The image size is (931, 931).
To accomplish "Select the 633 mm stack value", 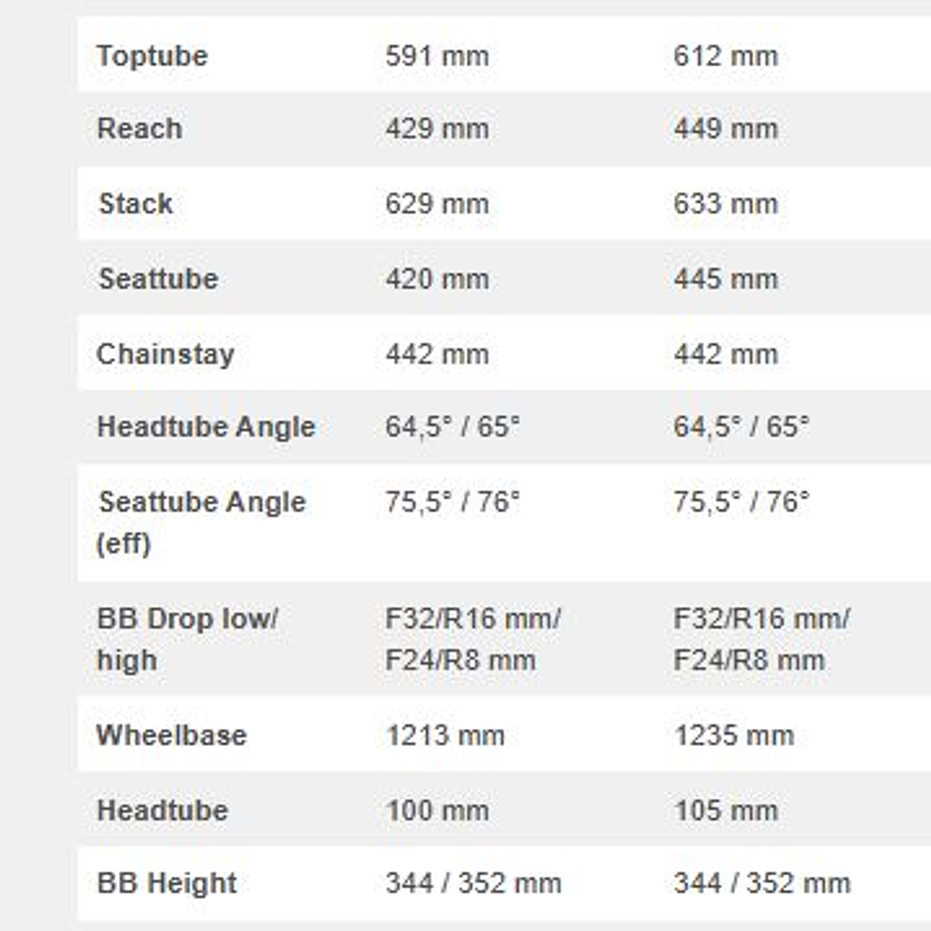I will point(725,204).
